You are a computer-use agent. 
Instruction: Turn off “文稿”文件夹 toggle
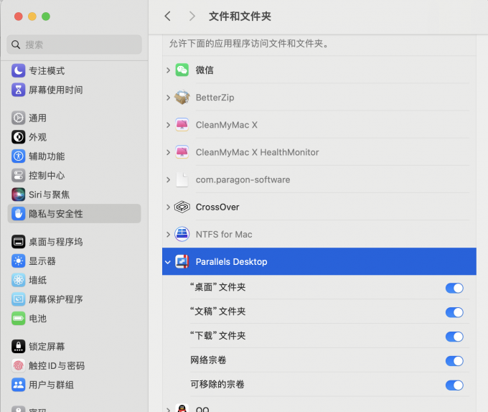click(x=454, y=312)
